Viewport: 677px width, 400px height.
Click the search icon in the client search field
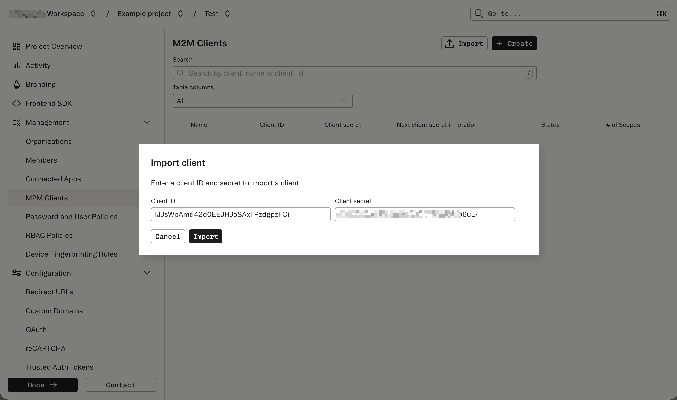point(181,73)
